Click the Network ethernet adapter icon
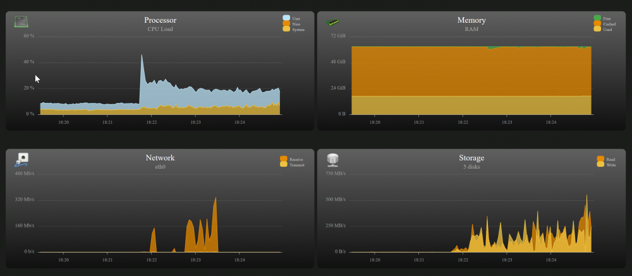 (21, 160)
